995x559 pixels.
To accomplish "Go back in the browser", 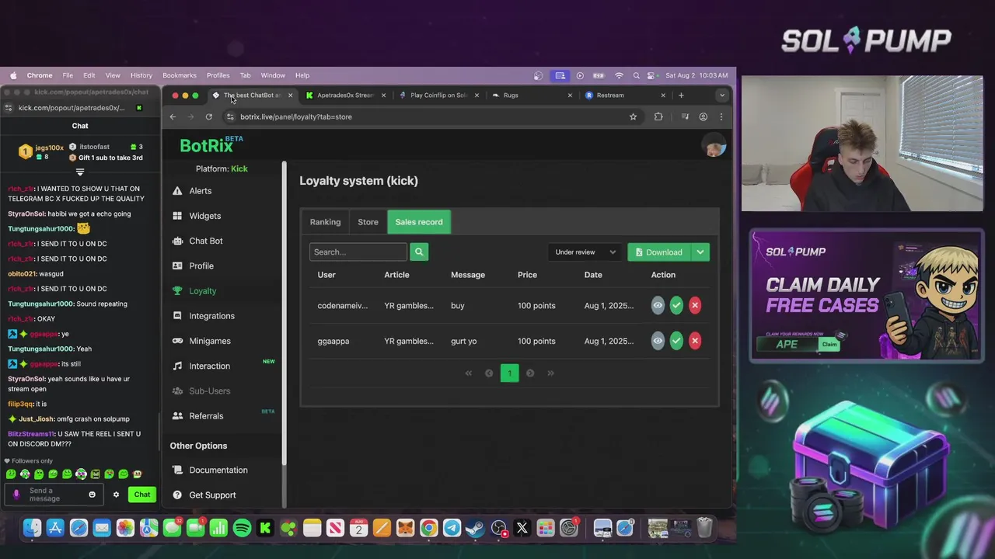I will [173, 116].
